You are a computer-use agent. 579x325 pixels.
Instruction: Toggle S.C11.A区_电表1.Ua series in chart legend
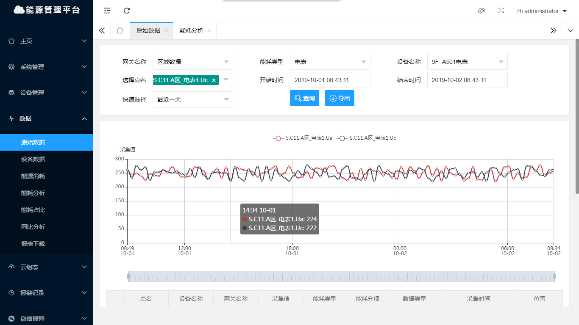click(x=303, y=138)
